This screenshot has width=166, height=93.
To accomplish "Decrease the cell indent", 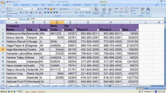I will point(54,13).
